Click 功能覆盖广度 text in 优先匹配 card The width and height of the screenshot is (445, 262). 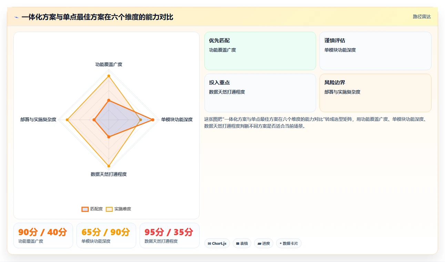click(x=223, y=50)
